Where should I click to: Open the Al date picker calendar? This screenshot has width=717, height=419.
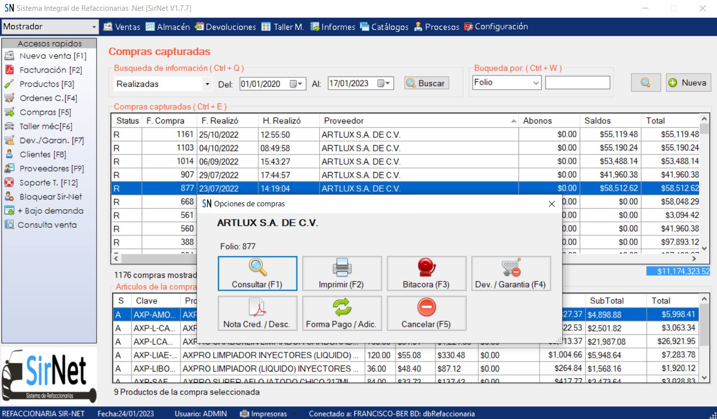coord(385,84)
